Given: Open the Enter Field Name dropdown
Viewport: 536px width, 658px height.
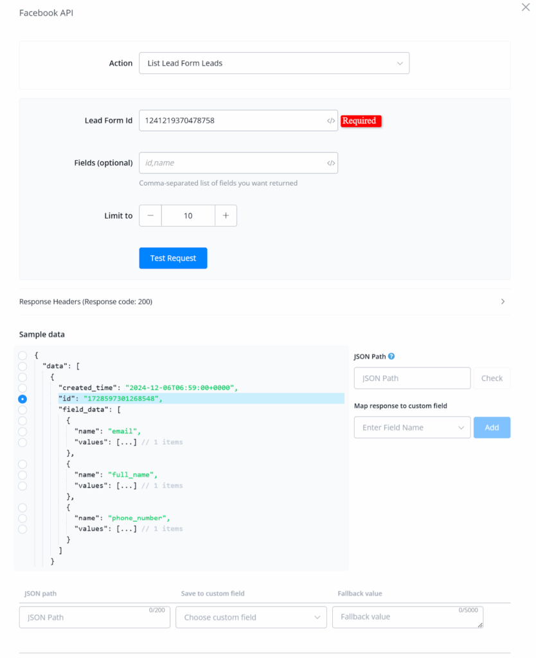Looking at the screenshot, I should 412,427.
